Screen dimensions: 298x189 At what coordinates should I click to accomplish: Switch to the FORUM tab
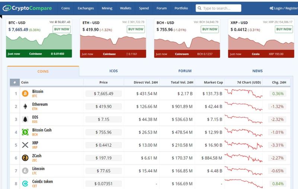point(185,71)
